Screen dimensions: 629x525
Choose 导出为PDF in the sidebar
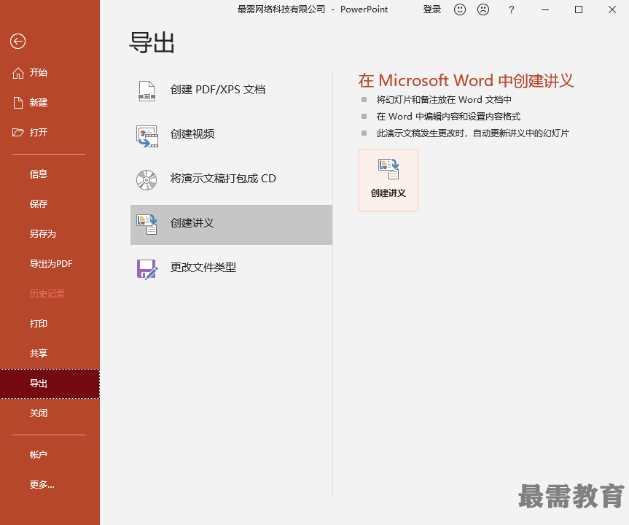(x=50, y=264)
